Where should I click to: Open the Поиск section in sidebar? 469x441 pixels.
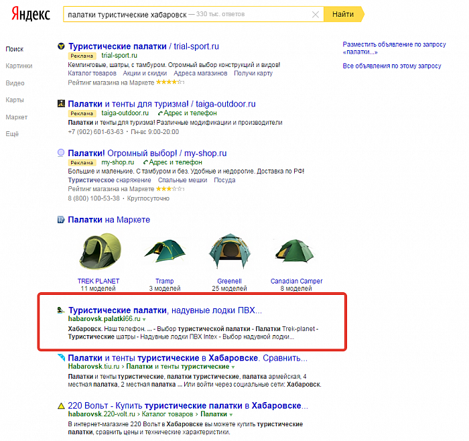(x=14, y=49)
